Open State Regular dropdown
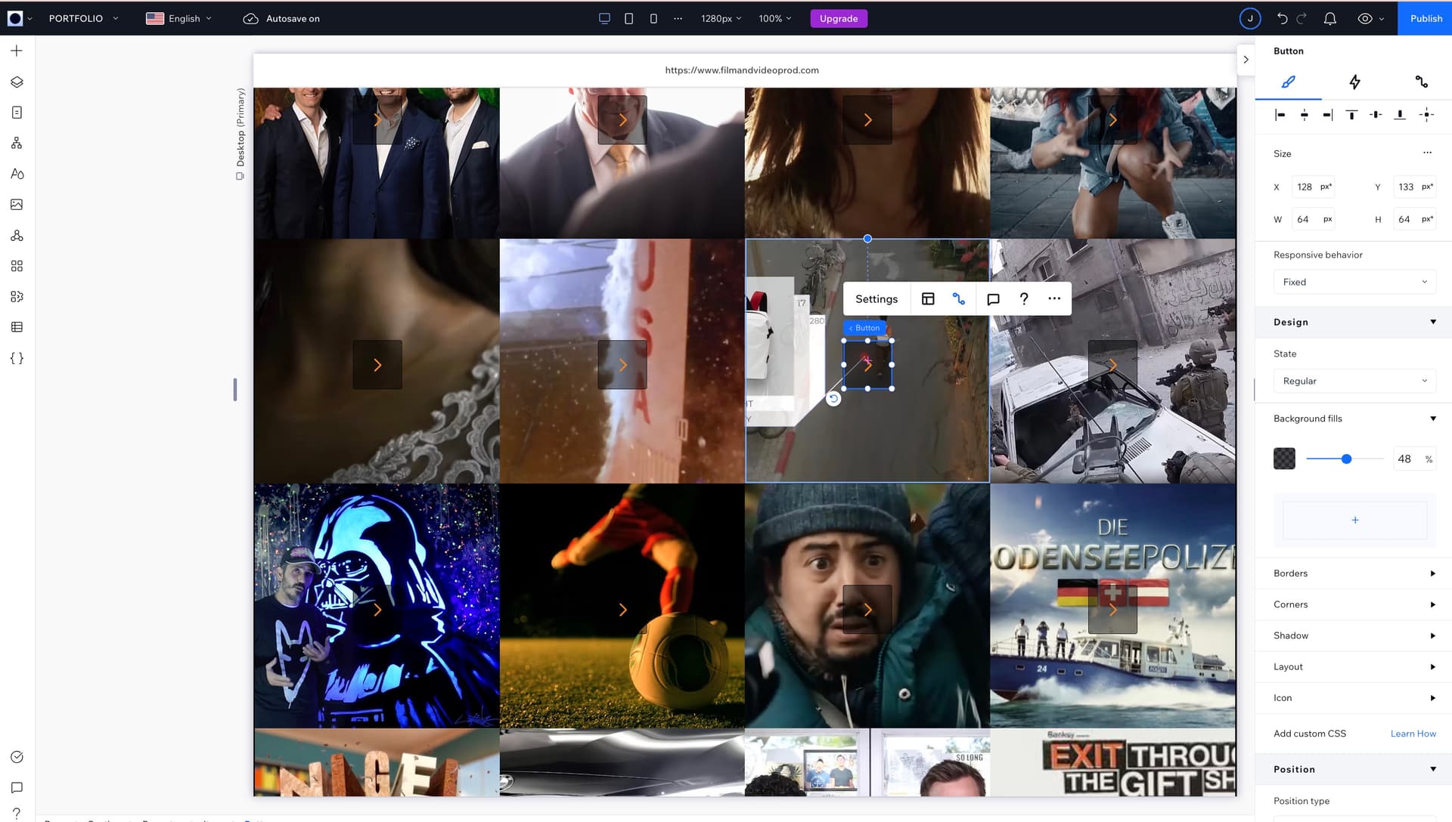The image size is (1452, 822). pos(1354,381)
